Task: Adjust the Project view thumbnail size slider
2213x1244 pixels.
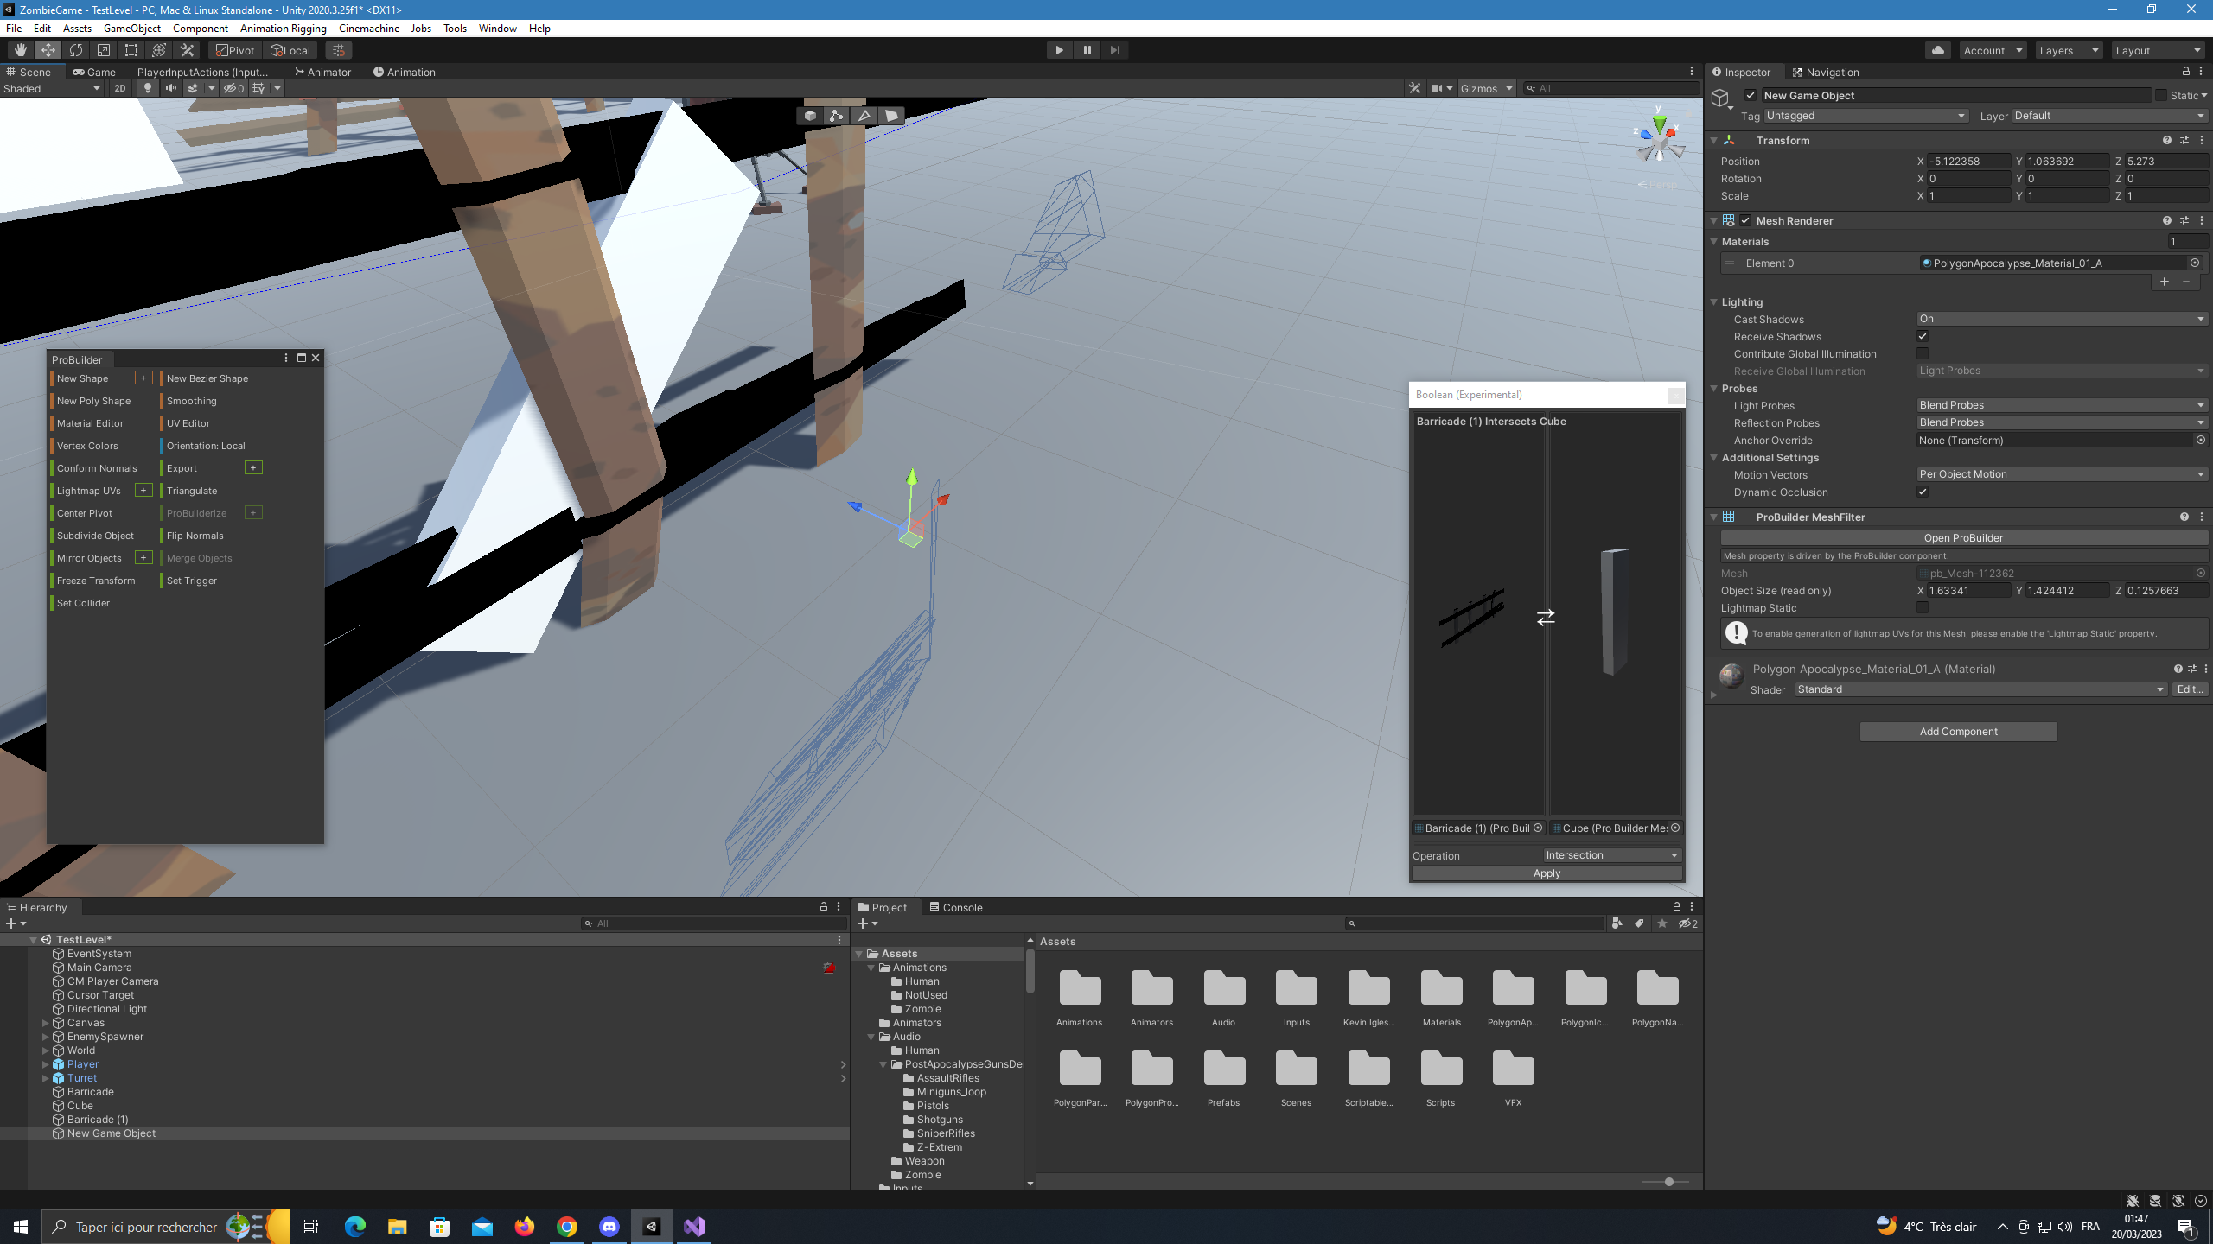Action: [1668, 1181]
